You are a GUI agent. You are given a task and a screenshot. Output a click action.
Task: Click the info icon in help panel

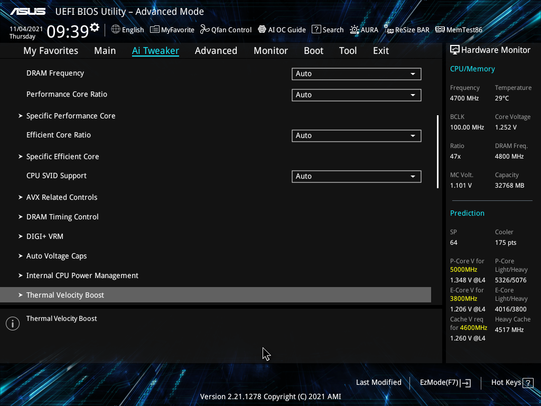(13, 324)
